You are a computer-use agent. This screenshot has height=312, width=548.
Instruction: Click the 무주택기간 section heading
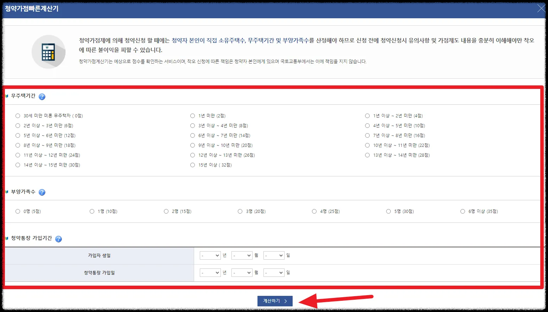(23, 96)
